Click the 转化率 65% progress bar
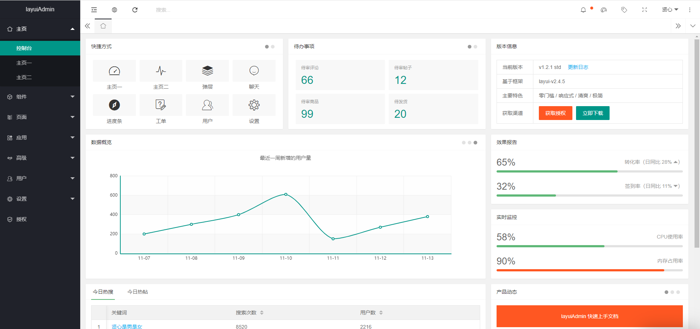The image size is (700, 329). click(590, 171)
